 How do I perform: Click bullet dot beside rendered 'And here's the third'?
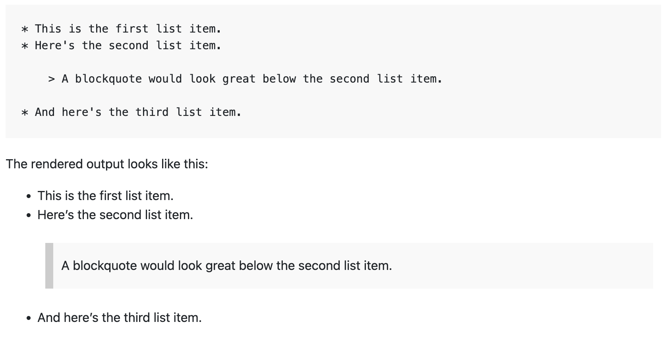[28, 318]
